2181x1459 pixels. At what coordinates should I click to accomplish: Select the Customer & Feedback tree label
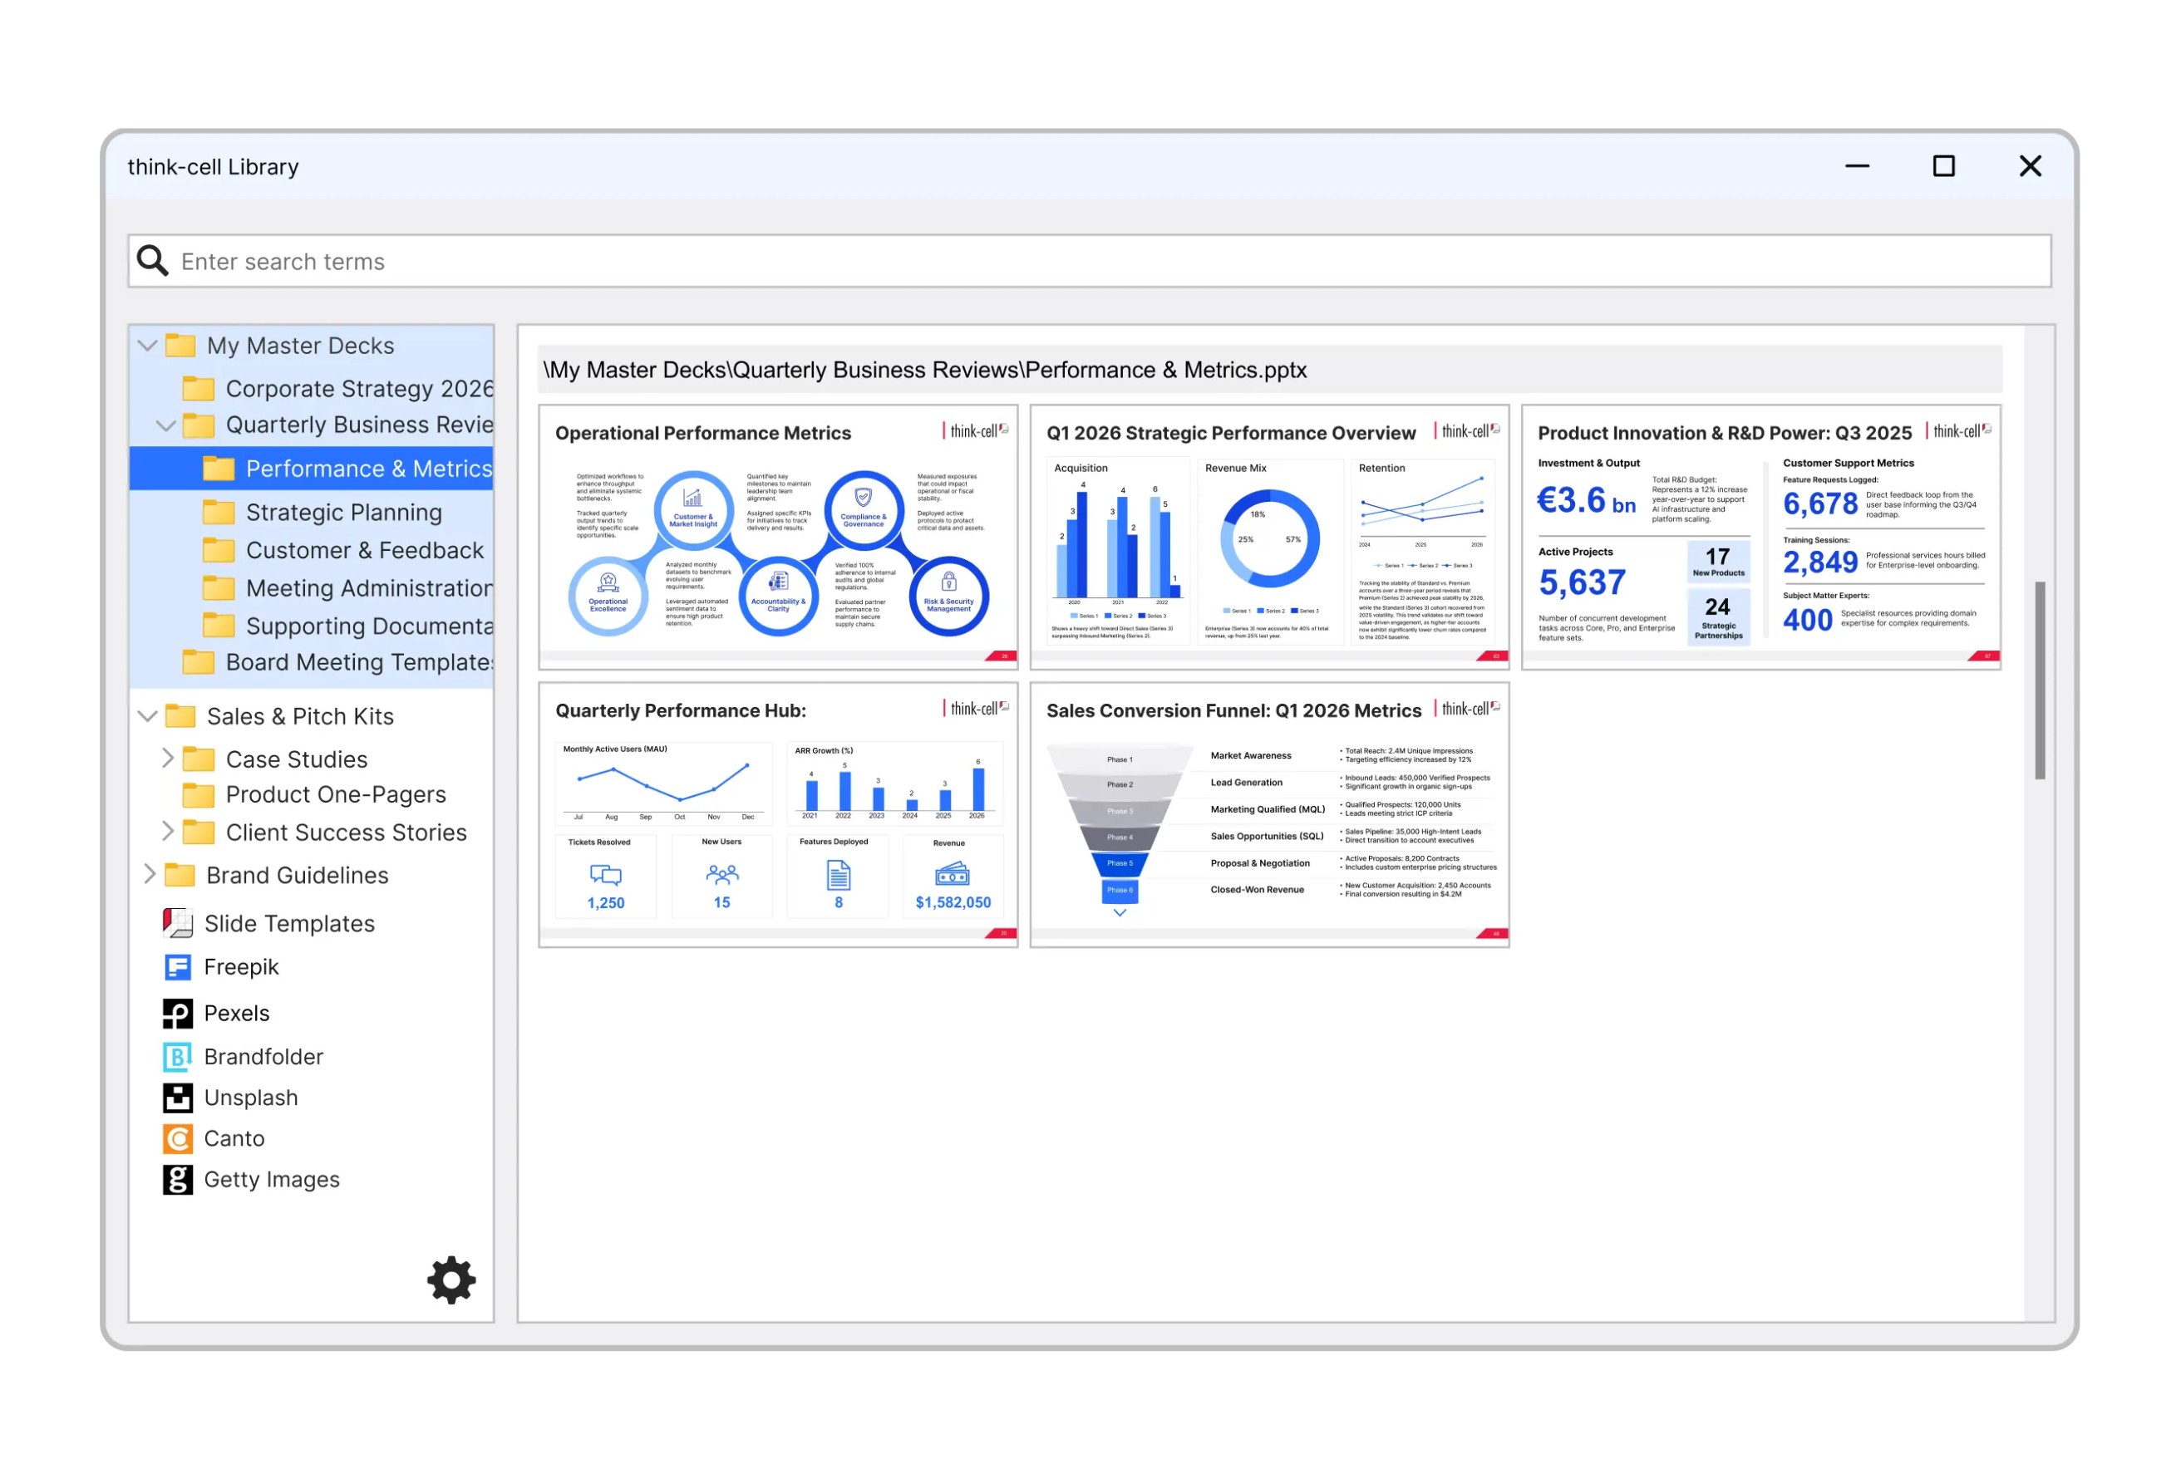(365, 550)
